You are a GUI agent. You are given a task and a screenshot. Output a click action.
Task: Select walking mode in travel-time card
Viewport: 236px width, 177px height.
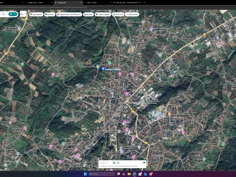[x=114, y=163]
